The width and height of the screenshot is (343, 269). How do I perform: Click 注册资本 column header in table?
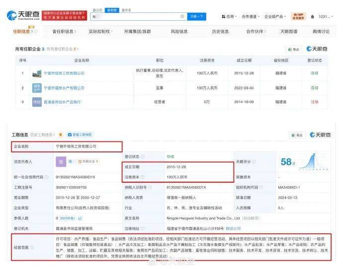[207, 60]
